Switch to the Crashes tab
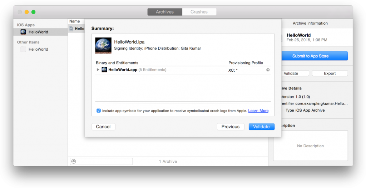 [x=199, y=12]
